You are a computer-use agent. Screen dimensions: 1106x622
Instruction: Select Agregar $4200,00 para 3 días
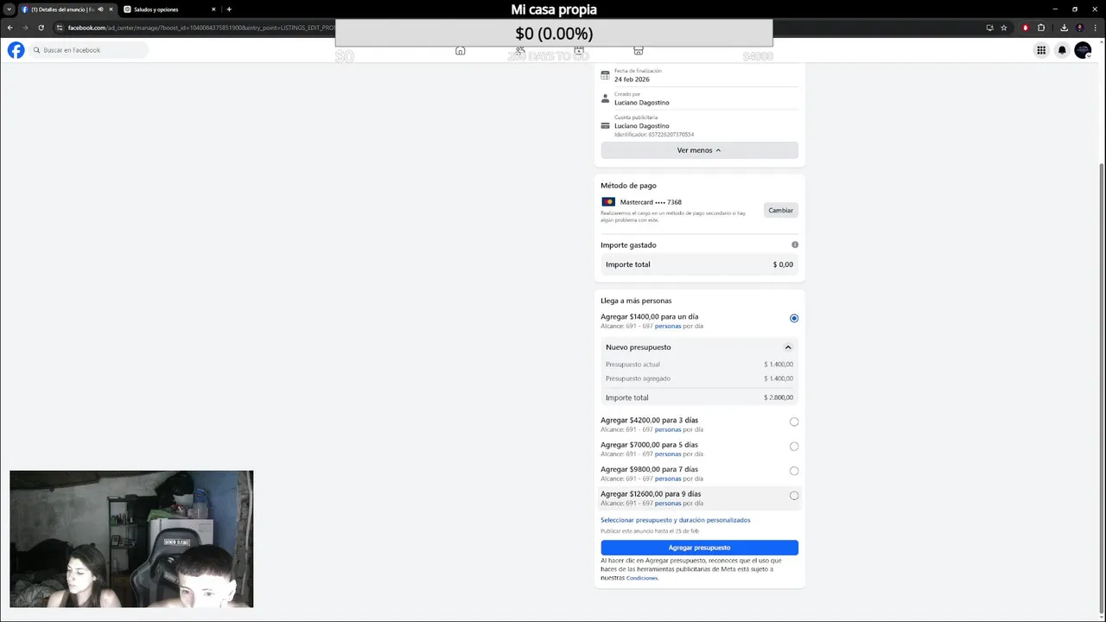pyautogui.click(x=794, y=422)
